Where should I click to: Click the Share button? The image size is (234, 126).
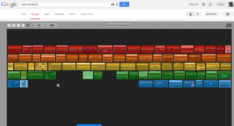click(x=221, y=4)
